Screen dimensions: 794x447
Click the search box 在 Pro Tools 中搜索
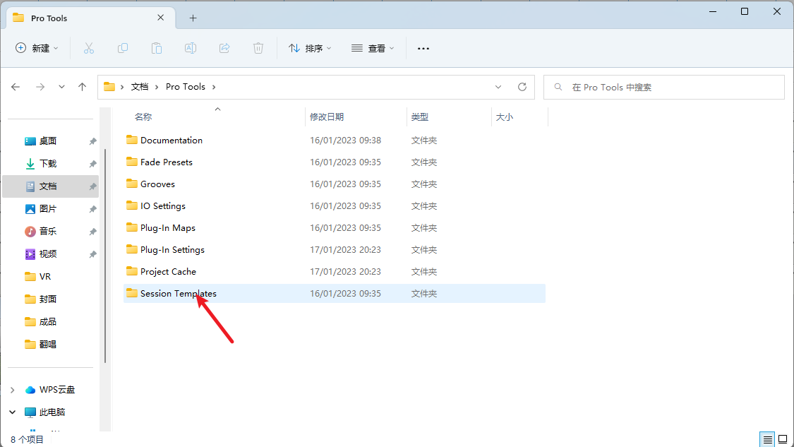tap(664, 87)
